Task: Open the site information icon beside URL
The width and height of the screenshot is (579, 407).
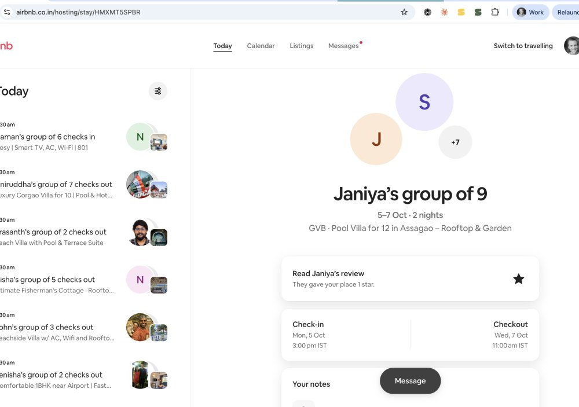Action: tap(6, 12)
